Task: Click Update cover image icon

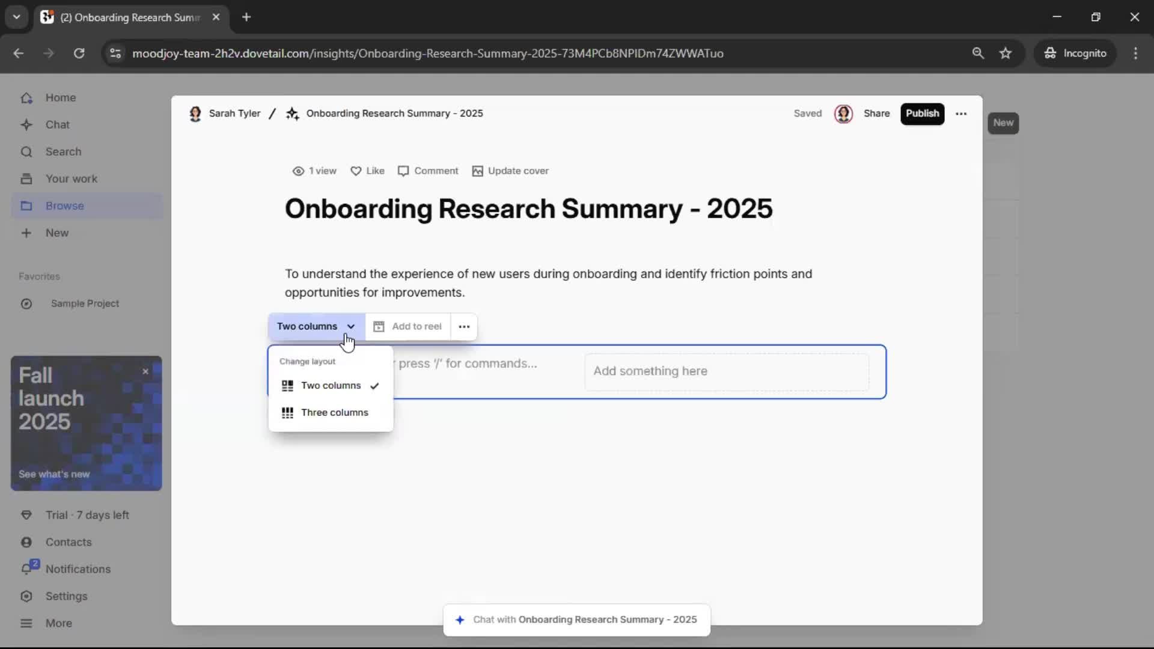Action: point(477,171)
